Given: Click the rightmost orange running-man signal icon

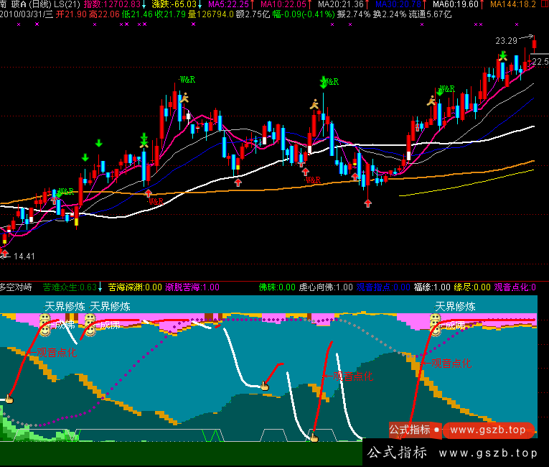Looking at the screenshot, I should (x=431, y=101).
